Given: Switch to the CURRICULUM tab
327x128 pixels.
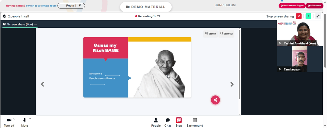Looking at the screenshot, I should (x=225, y=5).
